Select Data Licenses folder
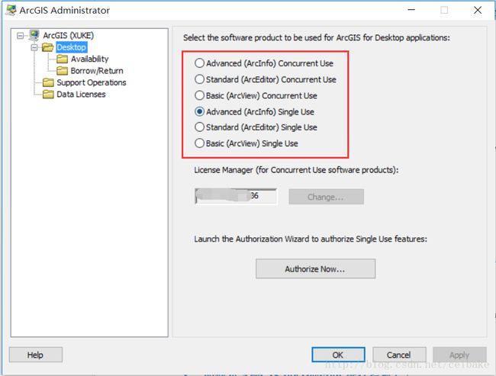 (x=81, y=95)
